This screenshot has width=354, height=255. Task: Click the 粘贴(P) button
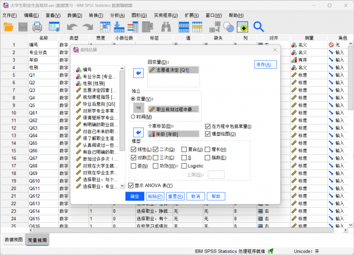coord(155,196)
